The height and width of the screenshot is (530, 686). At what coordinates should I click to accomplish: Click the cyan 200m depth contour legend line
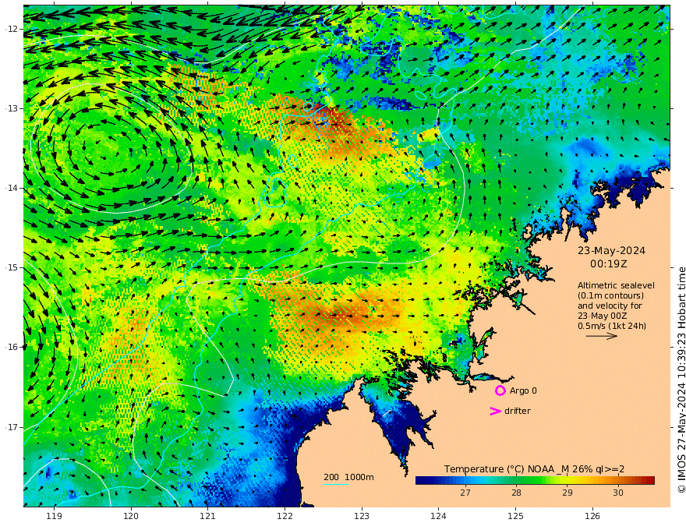[336, 484]
